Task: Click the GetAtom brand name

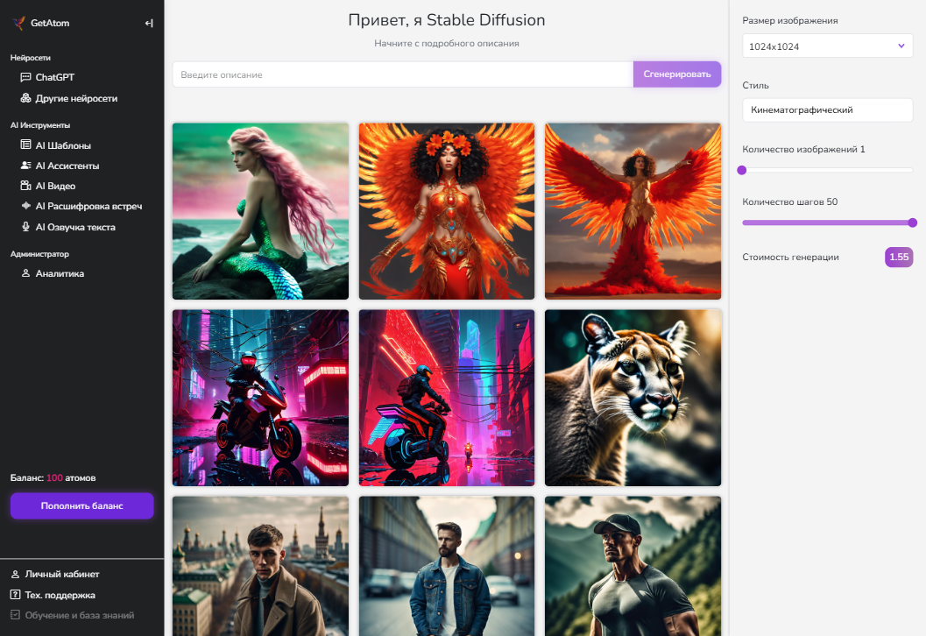Action: (50, 23)
